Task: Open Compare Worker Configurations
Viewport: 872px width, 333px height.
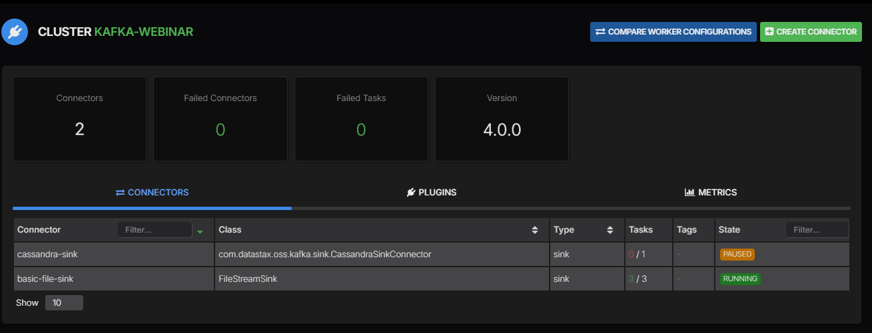Action: point(673,32)
